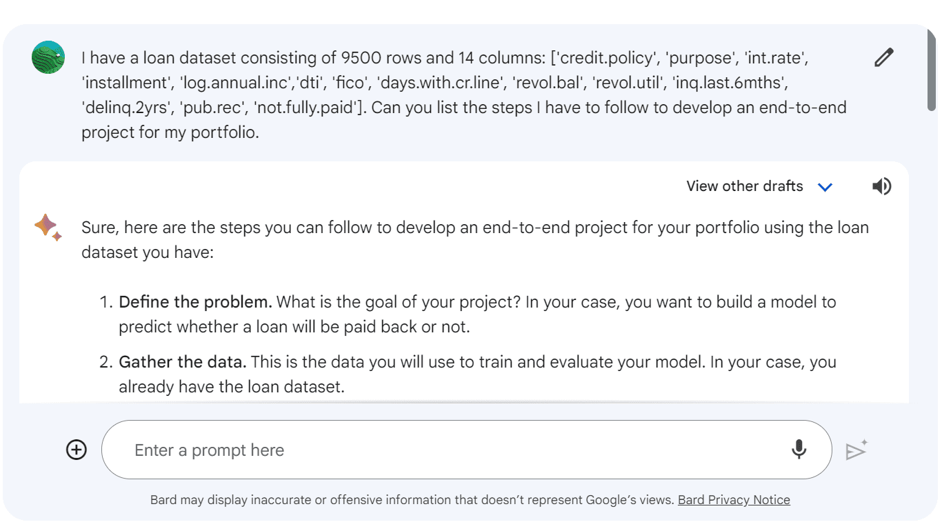Click the Bard may display inaccurate disclaimer text
Screen dimensions: 942x531
[412, 500]
